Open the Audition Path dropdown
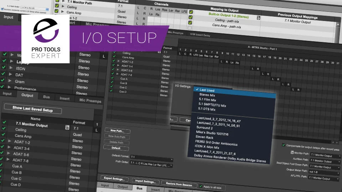The height and width of the screenshot is (192, 342). 325,161
